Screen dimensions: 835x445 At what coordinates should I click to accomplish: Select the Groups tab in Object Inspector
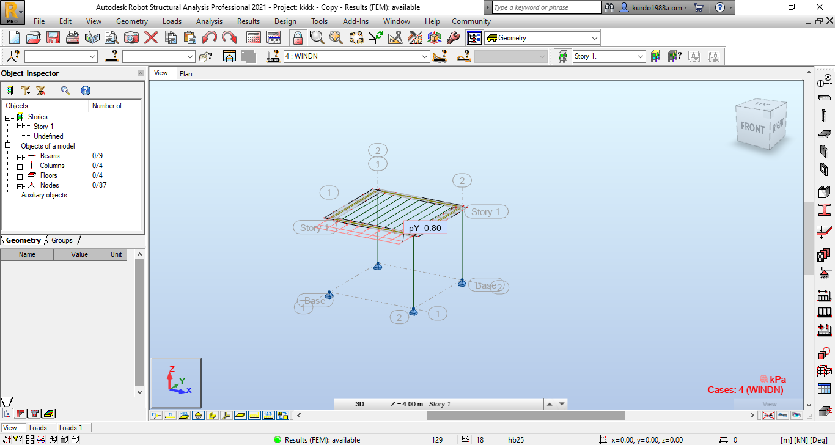coord(61,240)
